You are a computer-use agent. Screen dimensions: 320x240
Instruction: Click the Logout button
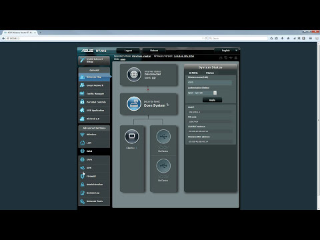pyautogui.click(x=128, y=51)
